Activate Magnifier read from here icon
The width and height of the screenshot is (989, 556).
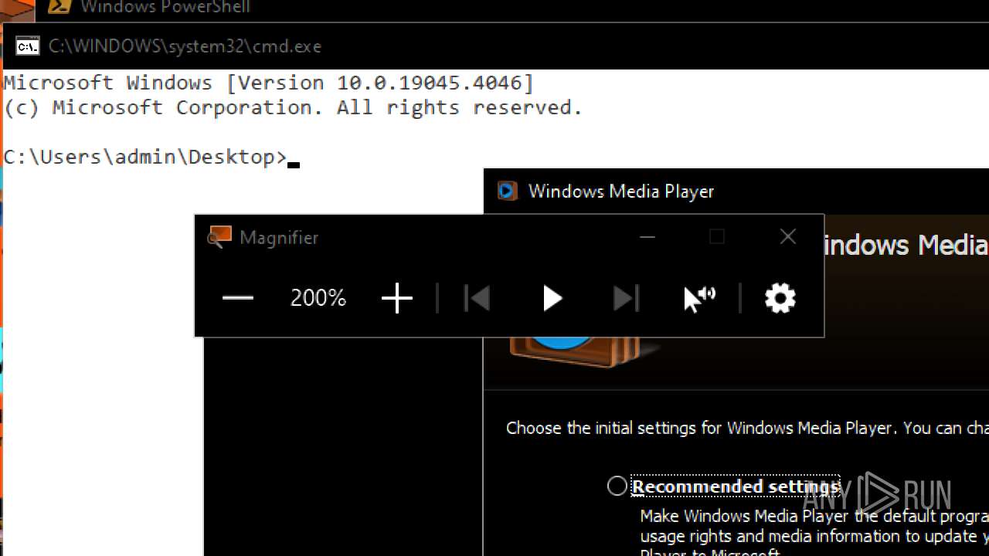pos(700,298)
